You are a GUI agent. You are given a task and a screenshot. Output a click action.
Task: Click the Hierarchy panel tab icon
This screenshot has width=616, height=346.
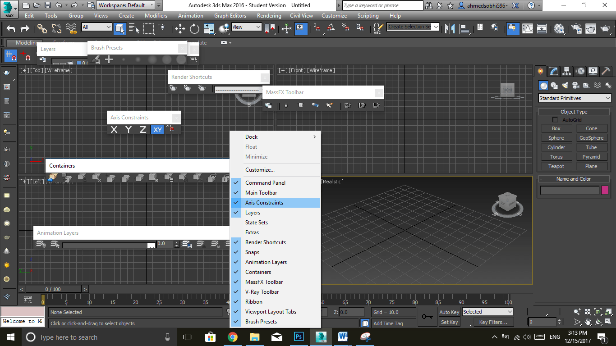pyautogui.click(x=567, y=71)
